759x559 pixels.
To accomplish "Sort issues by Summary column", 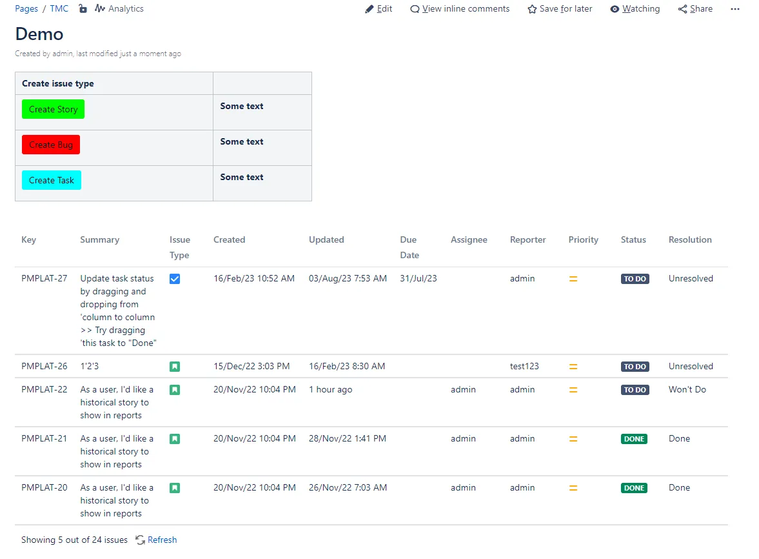I will tap(100, 239).
